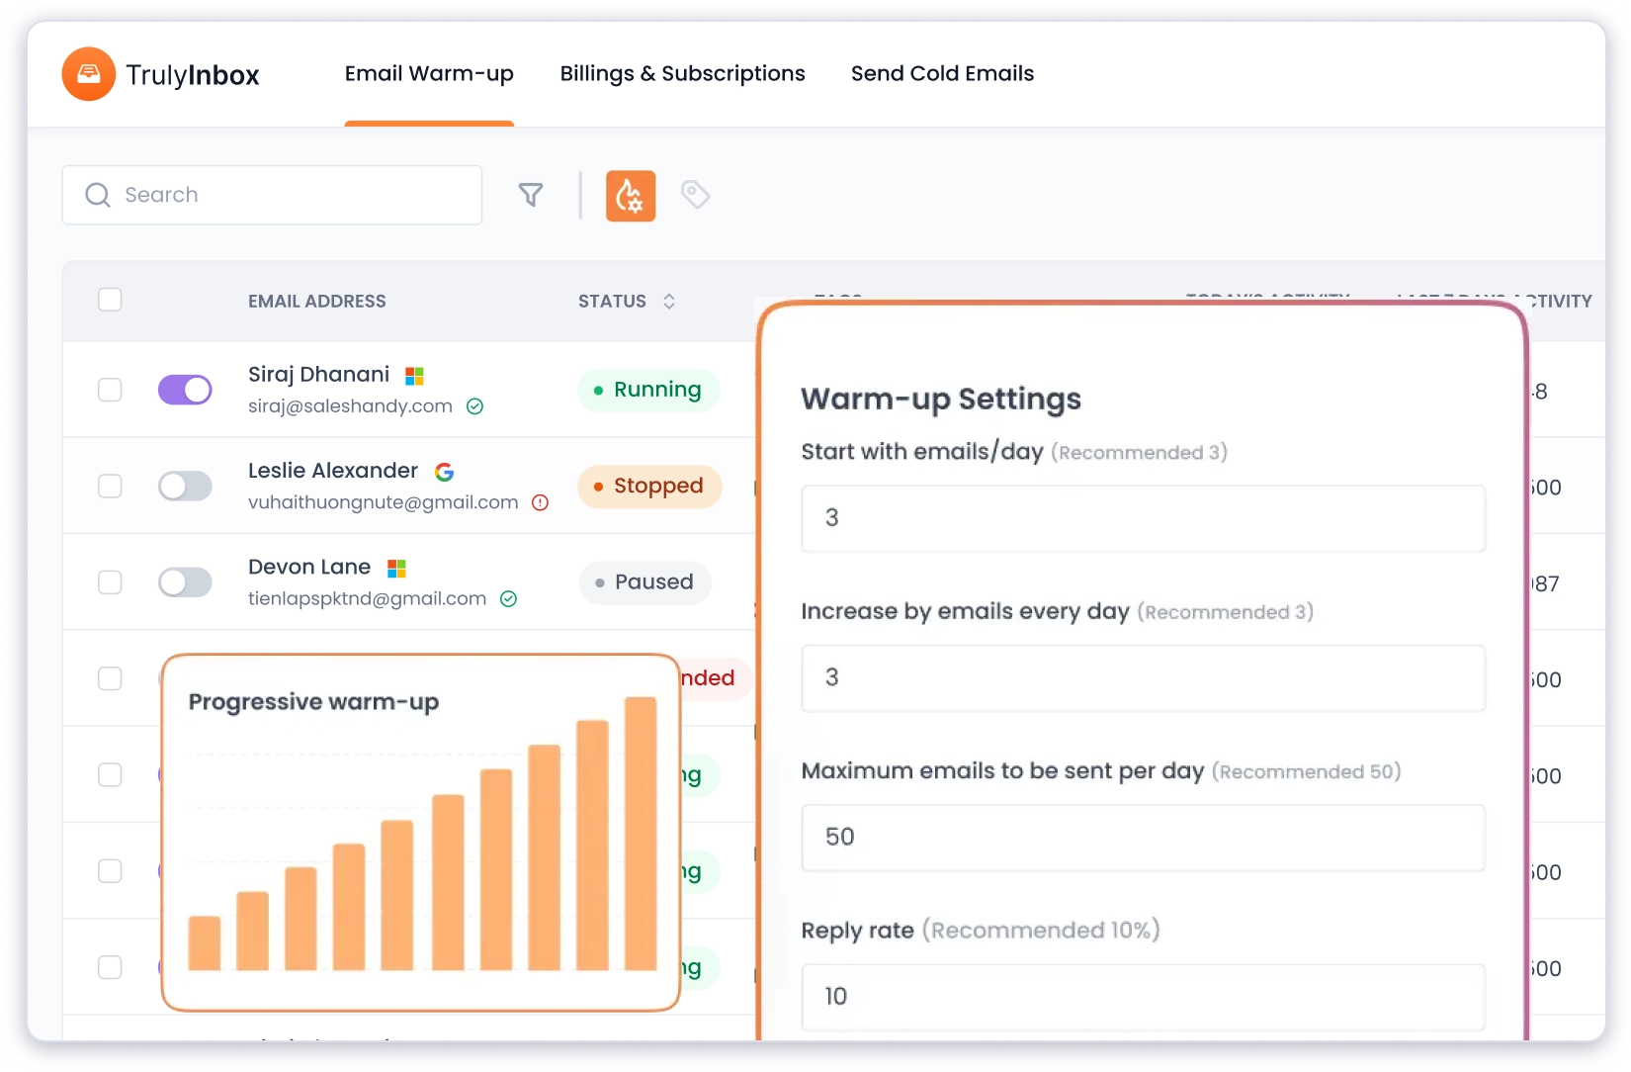1631x1072 pixels.
Task: Click the red error icon beside vuhaithuongnute@gmail.com
Action: (540, 502)
